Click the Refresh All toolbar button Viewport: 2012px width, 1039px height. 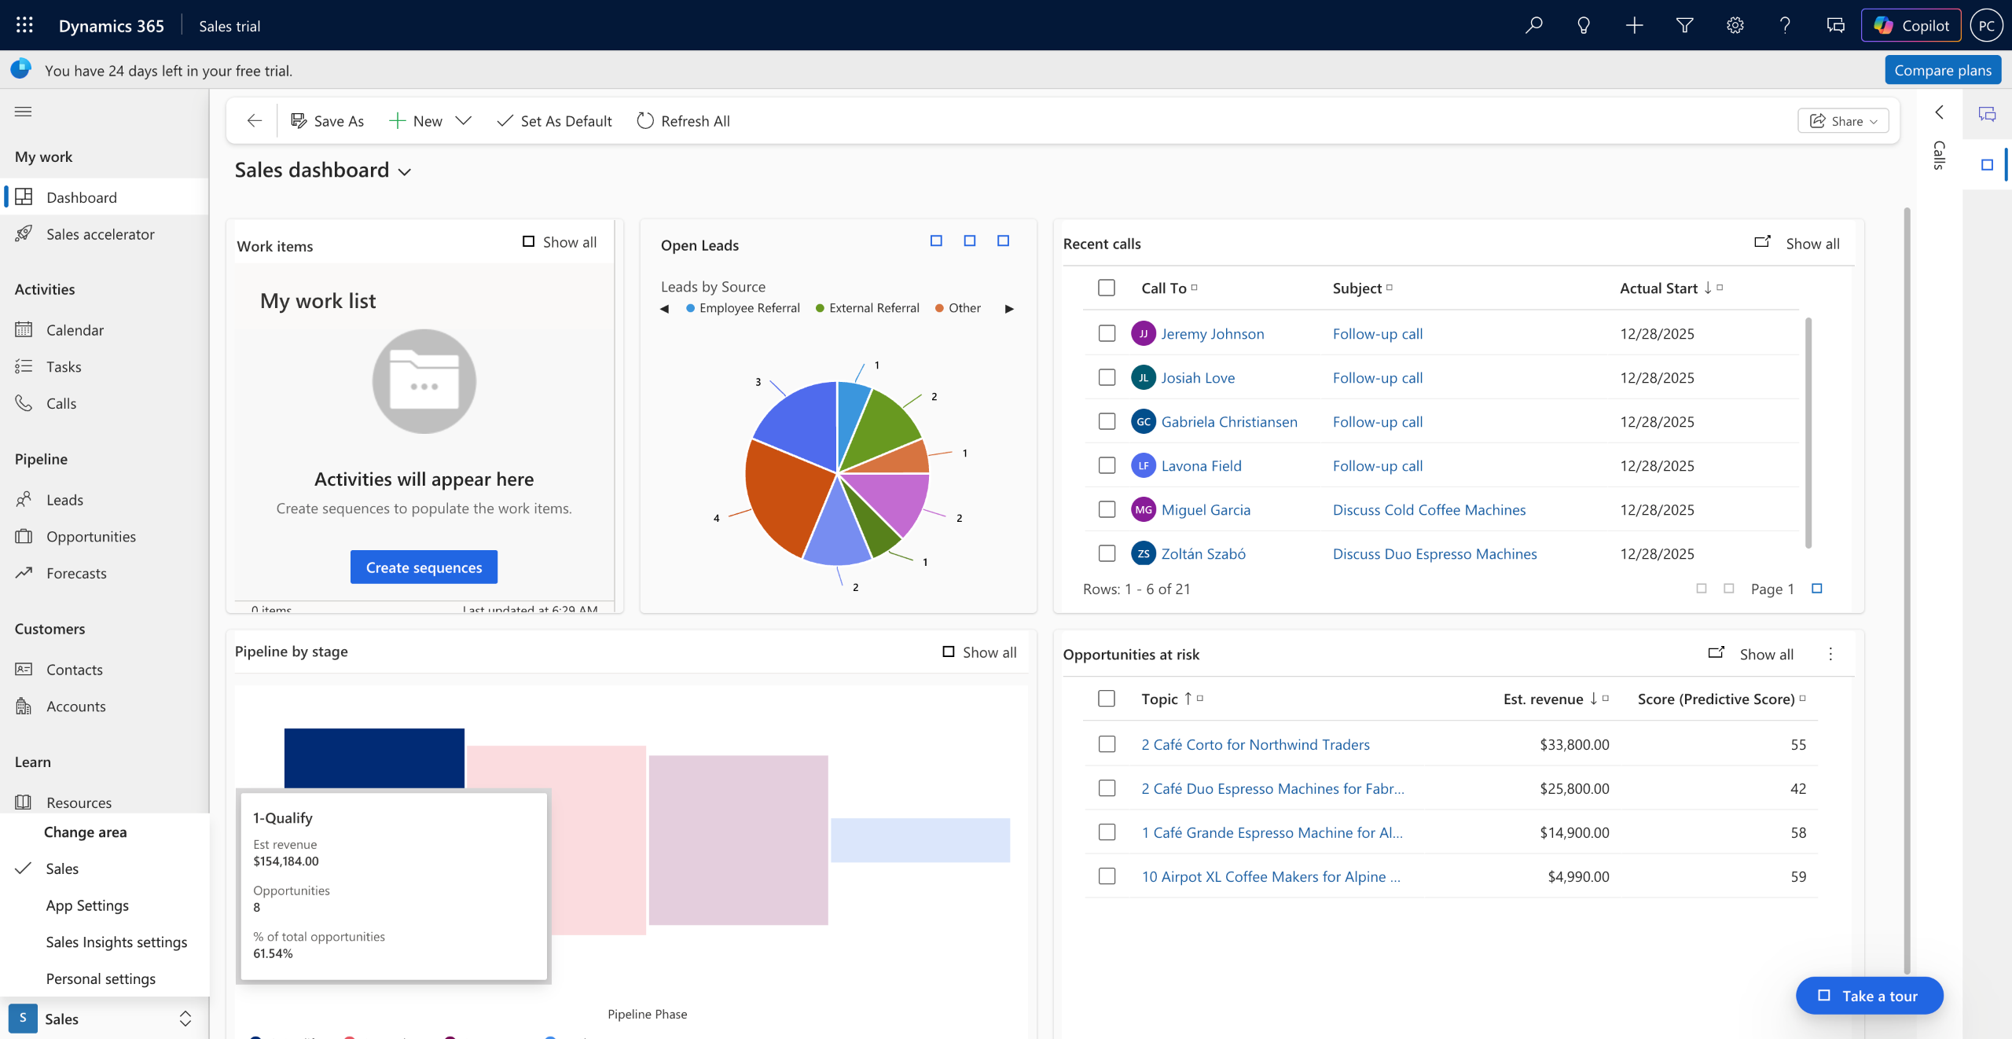pyautogui.click(x=683, y=121)
